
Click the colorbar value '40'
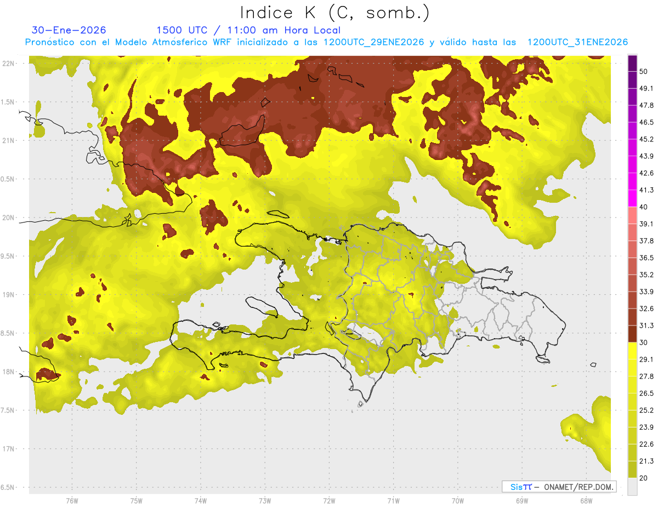[x=644, y=207]
